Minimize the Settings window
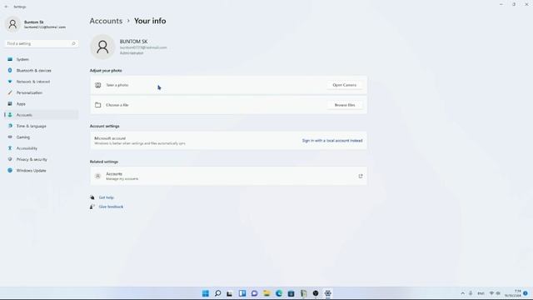The image size is (533, 300). (501, 4)
